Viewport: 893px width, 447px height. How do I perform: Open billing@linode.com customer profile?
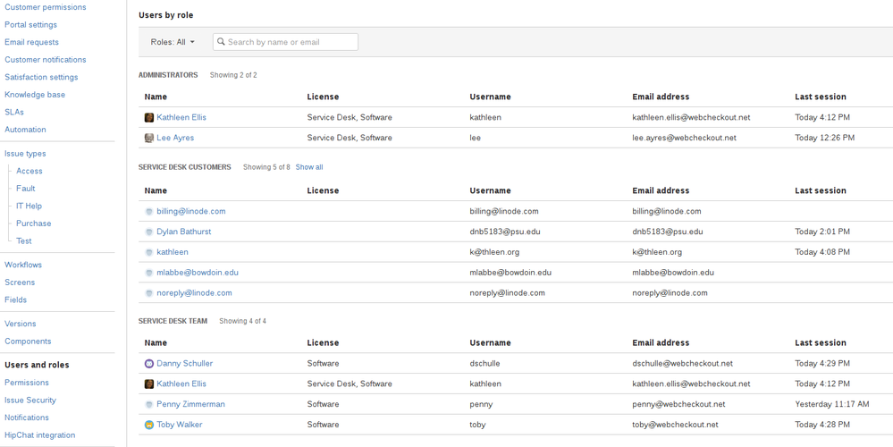tap(190, 211)
